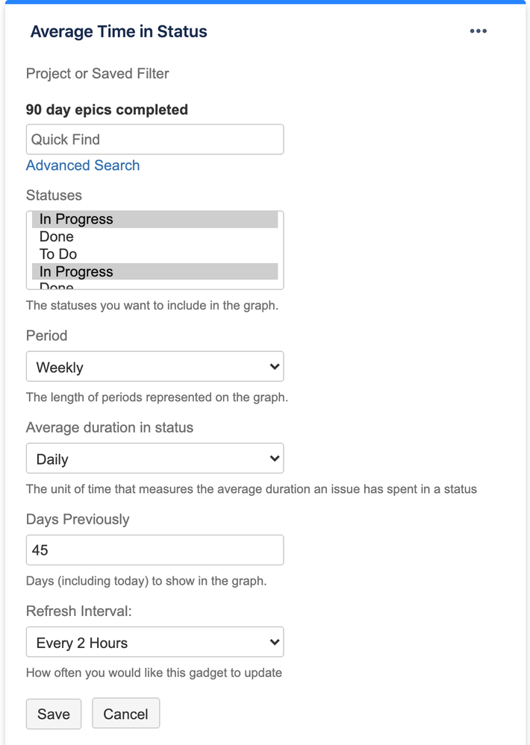Click chevron of Refresh Interval dropdown

click(274, 642)
